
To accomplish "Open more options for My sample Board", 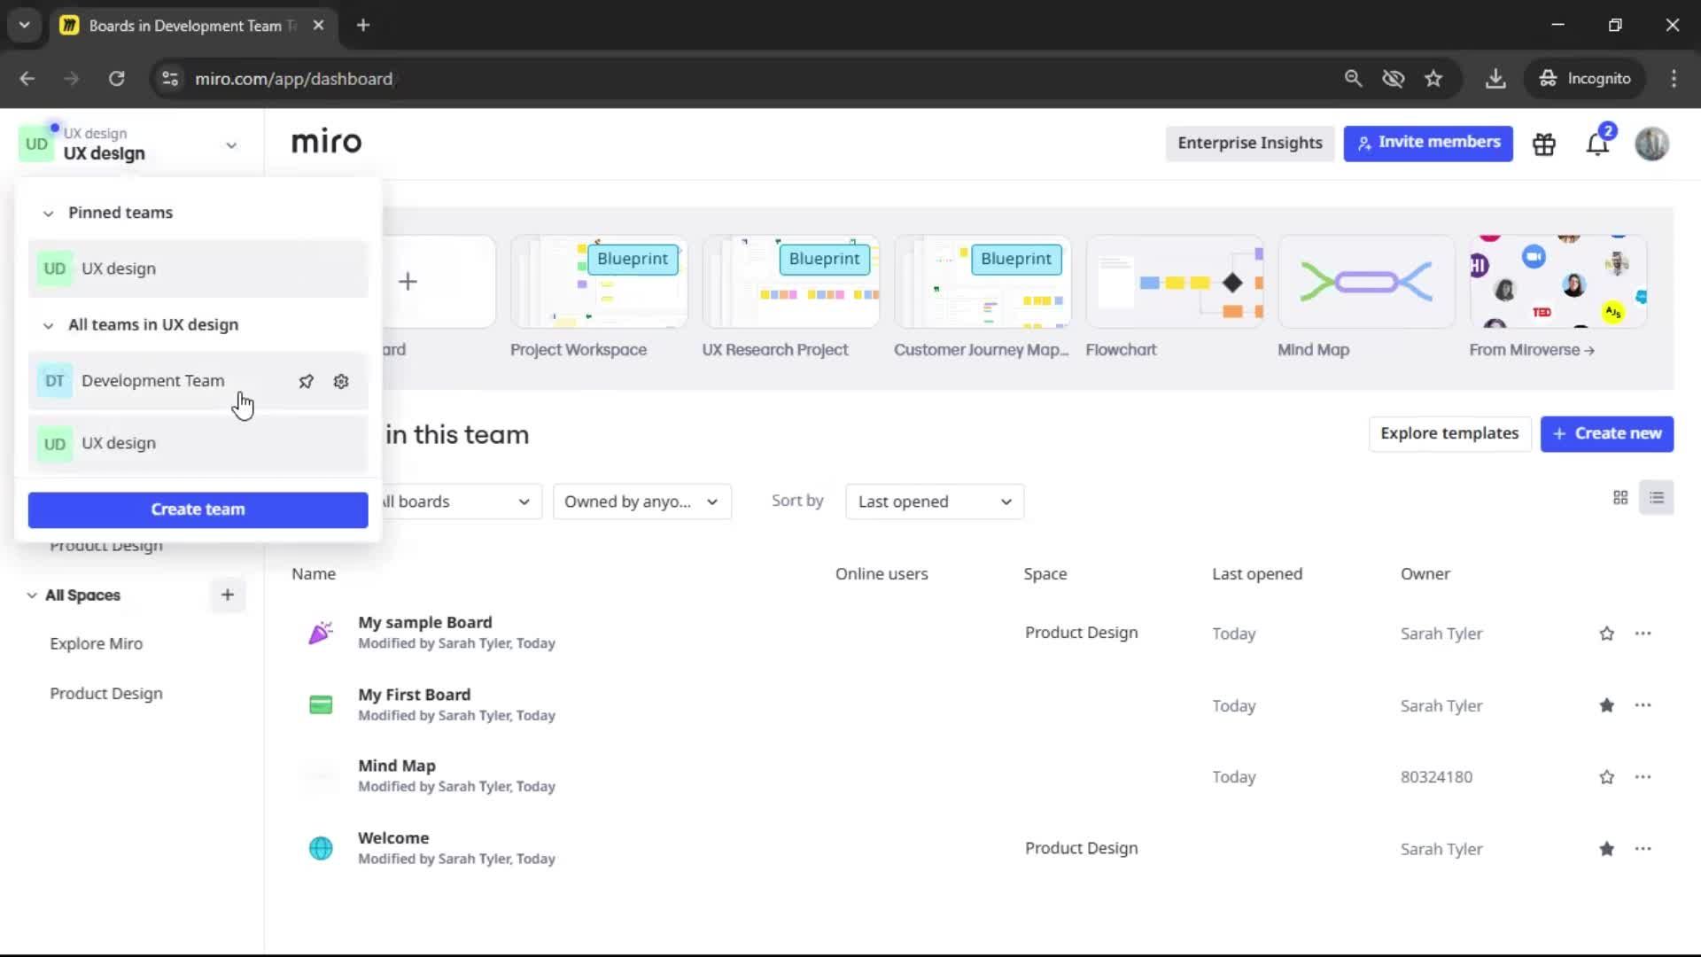I will [x=1643, y=634].
